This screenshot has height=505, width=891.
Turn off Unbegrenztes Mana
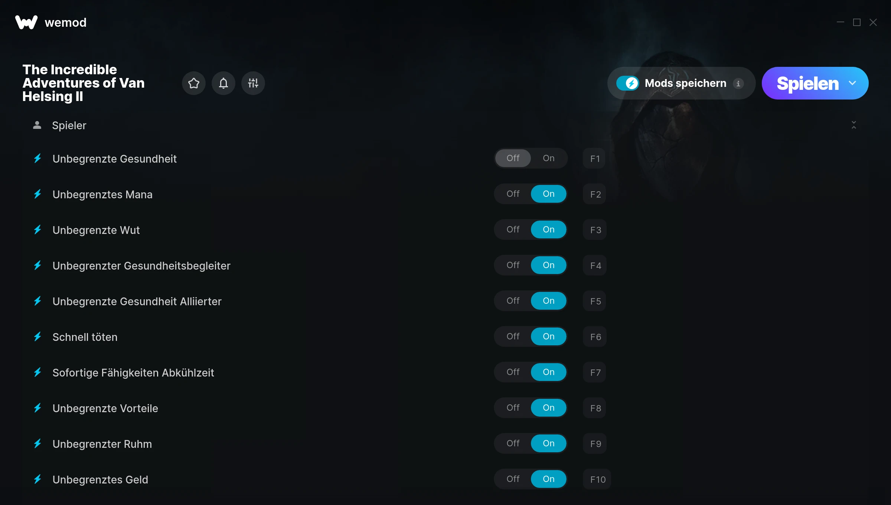pos(513,194)
